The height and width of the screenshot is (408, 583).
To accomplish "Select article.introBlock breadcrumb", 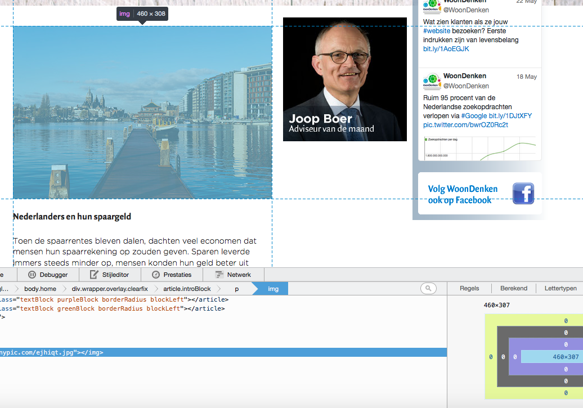I will coord(187,289).
